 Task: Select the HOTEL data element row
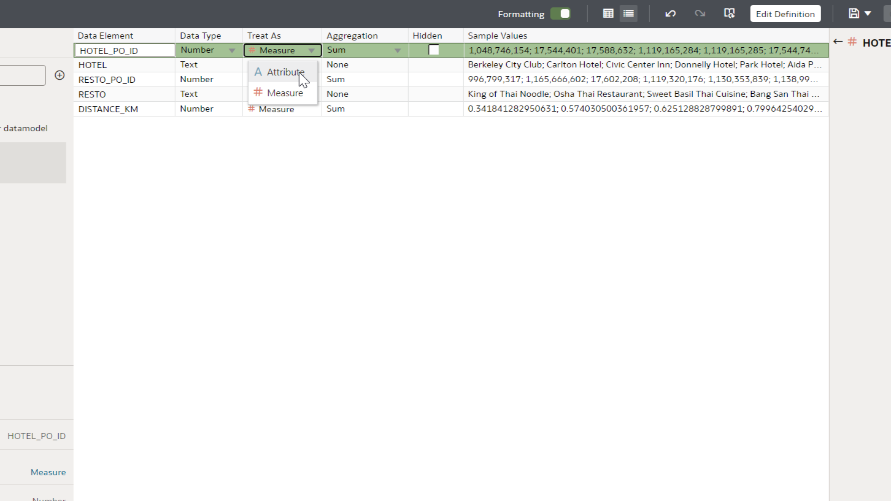pyautogui.click(x=93, y=64)
